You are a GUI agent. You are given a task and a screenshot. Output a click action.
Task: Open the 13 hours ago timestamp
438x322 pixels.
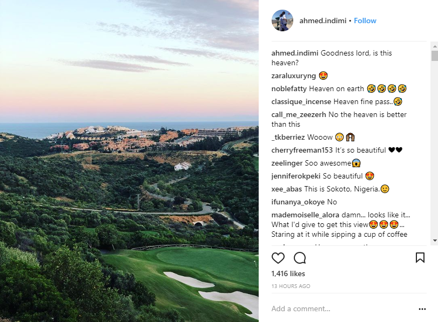point(291,286)
